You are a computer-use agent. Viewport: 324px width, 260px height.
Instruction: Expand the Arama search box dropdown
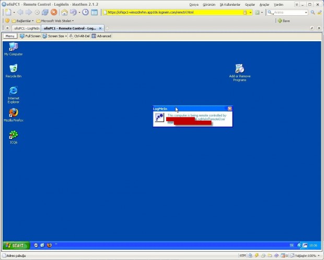pos(306,13)
